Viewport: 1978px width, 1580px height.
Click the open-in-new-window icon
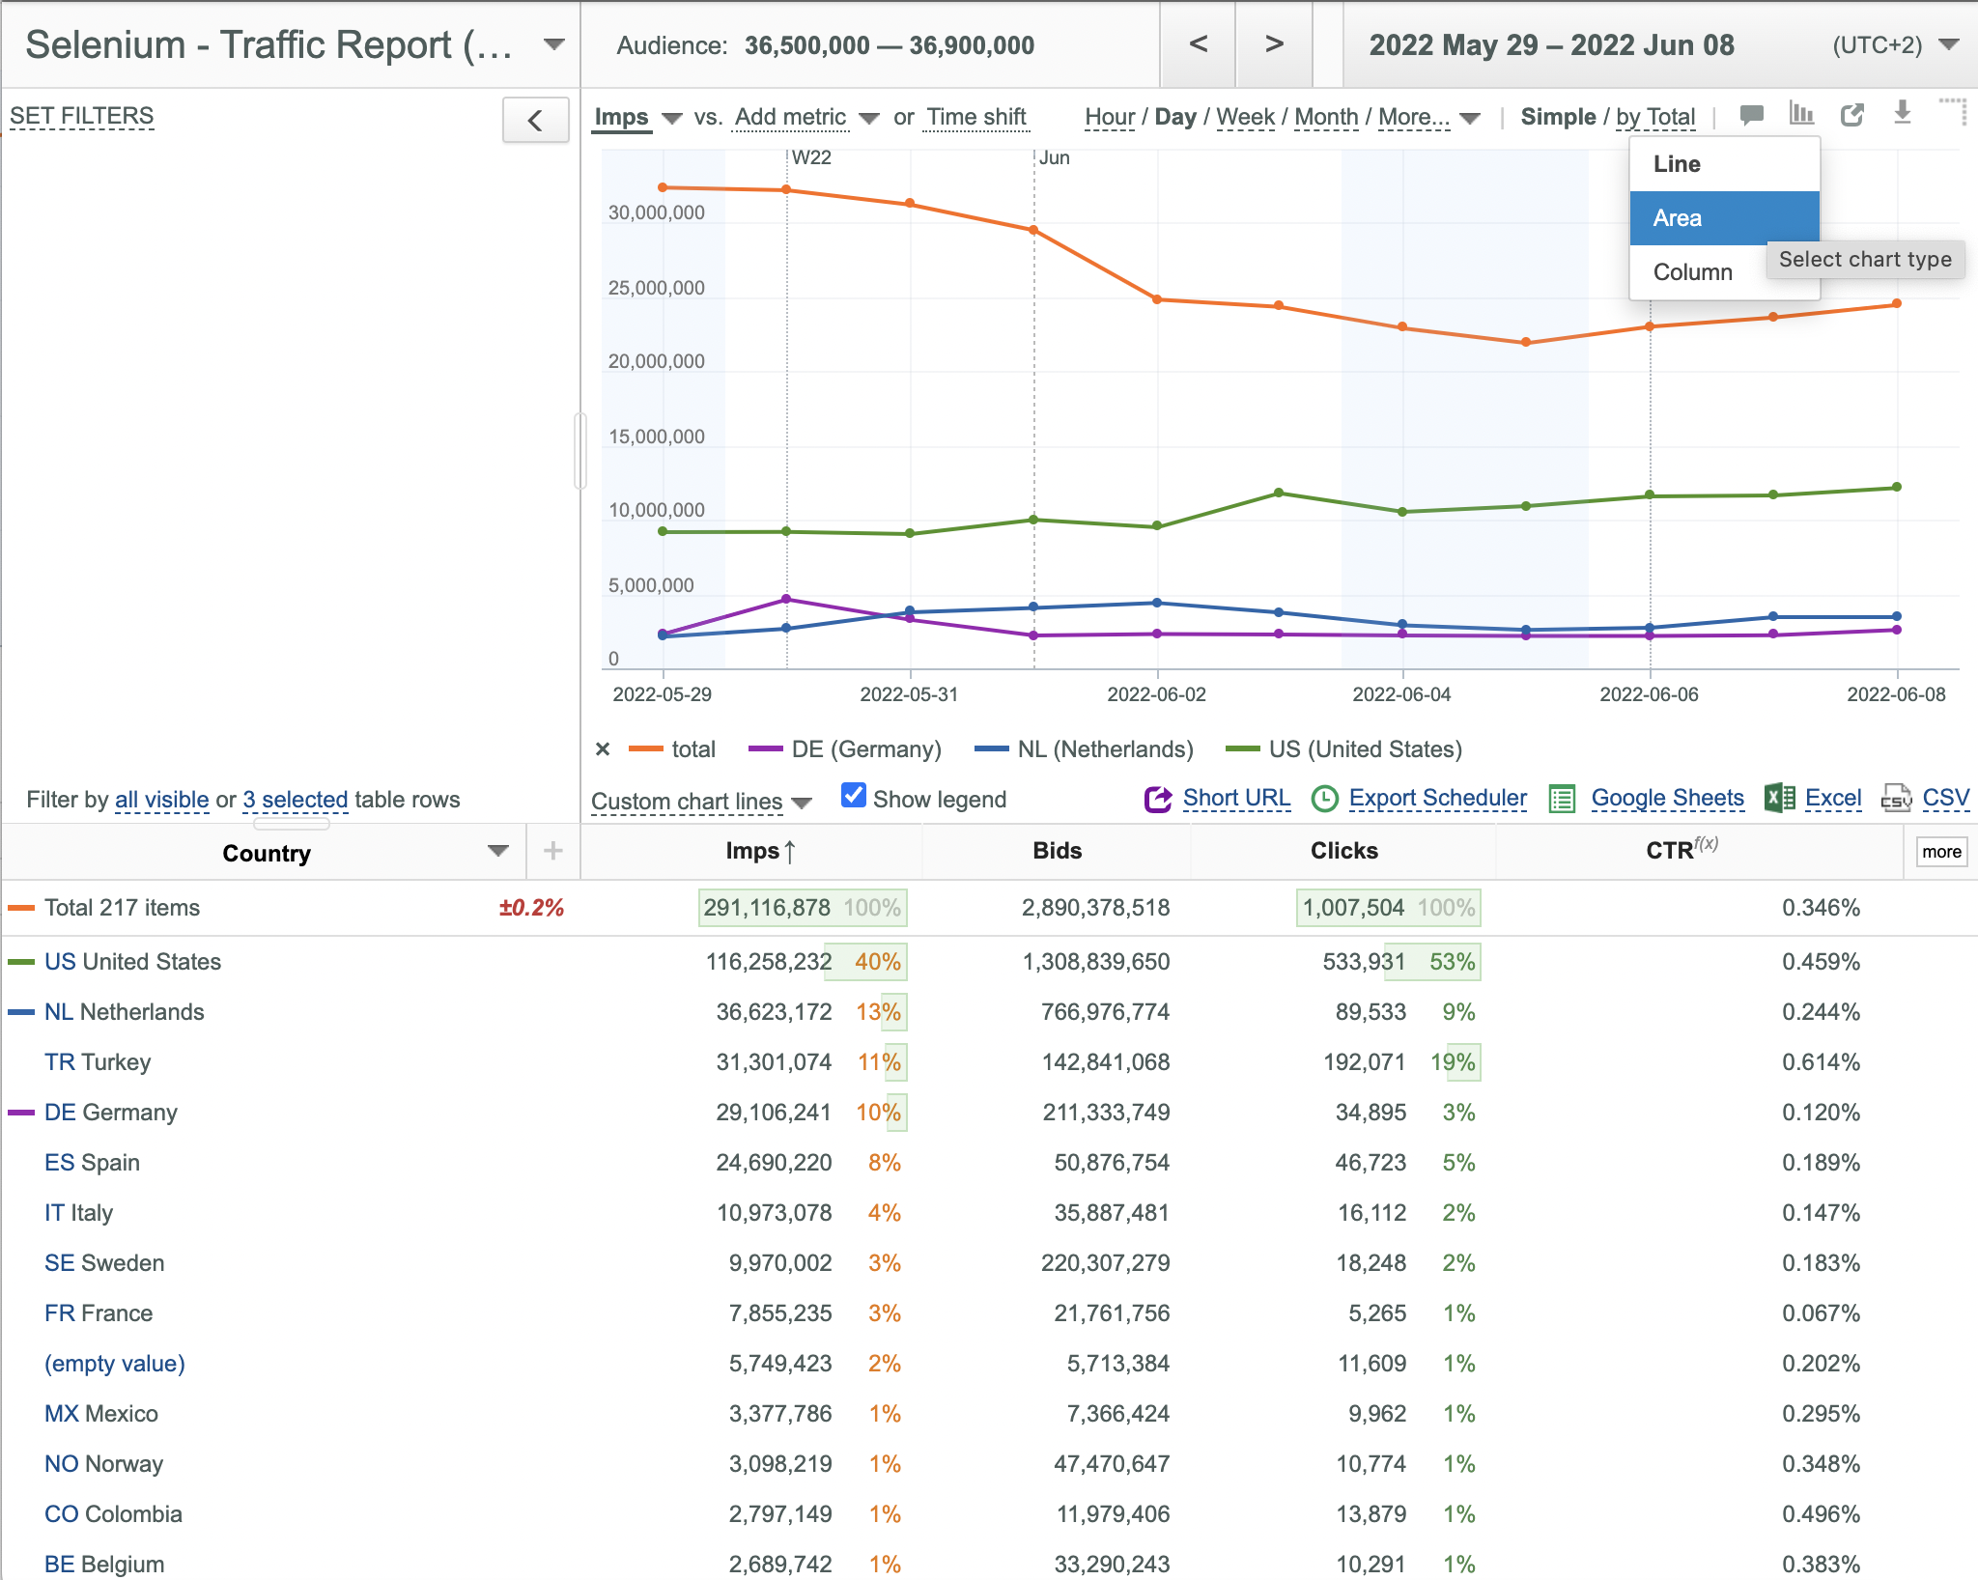coord(1851,115)
